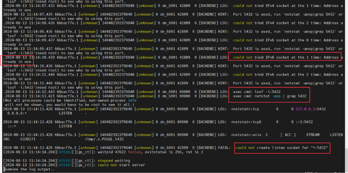Click the "STREAM" socket type text
Screen dimensions: 348x173
click(313, 135)
